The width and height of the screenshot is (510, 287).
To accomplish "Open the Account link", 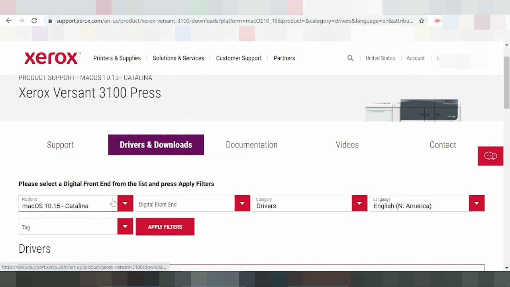I will pos(416,58).
